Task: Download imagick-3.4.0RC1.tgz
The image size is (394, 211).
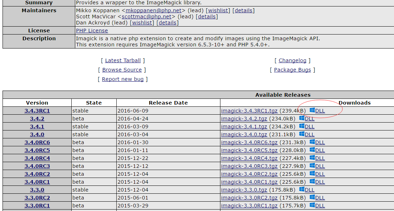Action: pyautogui.click(x=249, y=182)
